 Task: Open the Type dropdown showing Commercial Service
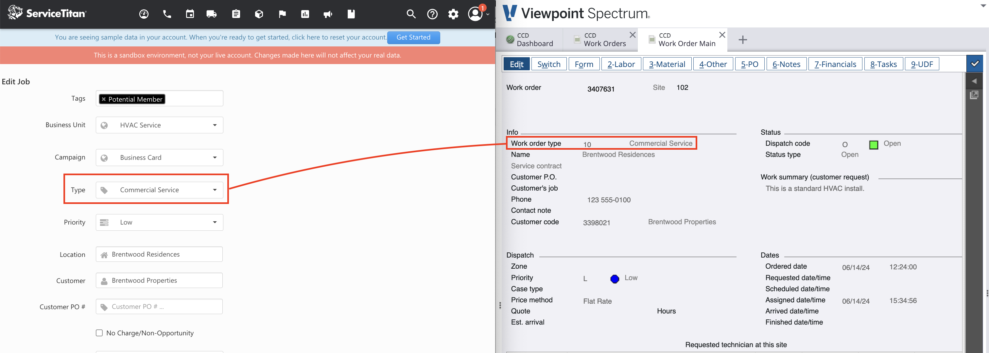[159, 190]
